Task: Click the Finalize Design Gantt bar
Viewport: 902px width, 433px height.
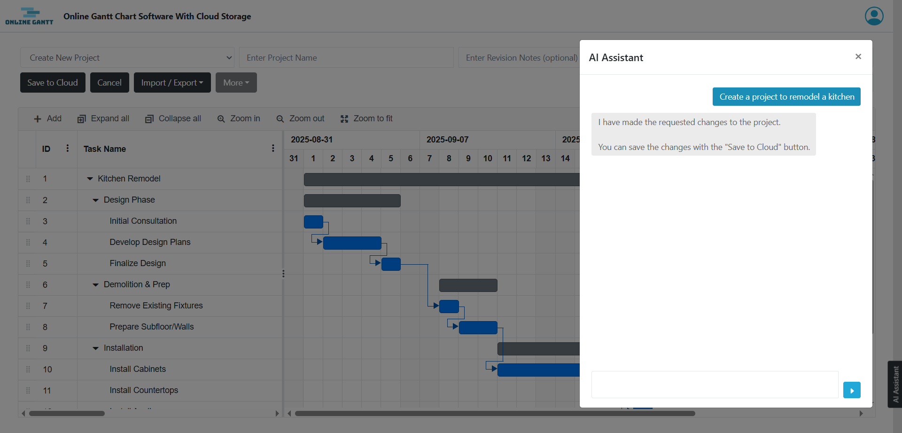Action: click(391, 264)
